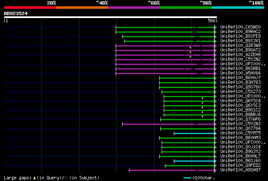268x181 pixels.
Task: Click the cyan ~100% identity legend segment
Action: click(x=238, y=8)
